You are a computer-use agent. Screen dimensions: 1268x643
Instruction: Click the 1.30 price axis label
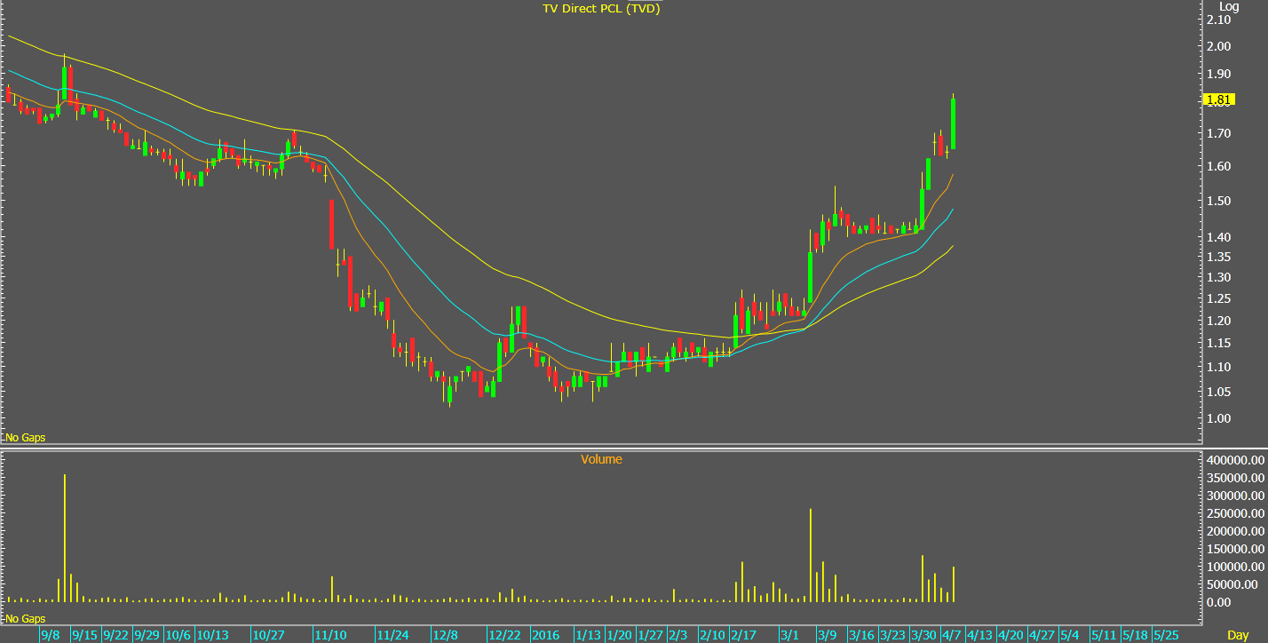click(1218, 277)
